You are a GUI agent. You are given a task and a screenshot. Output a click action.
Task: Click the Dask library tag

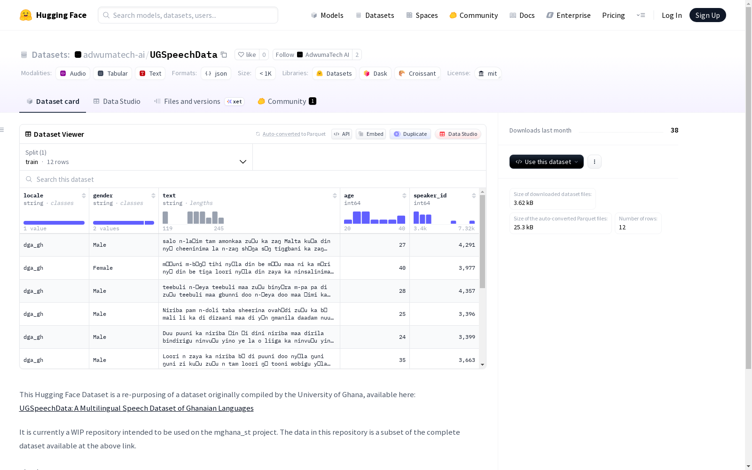pos(376,73)
